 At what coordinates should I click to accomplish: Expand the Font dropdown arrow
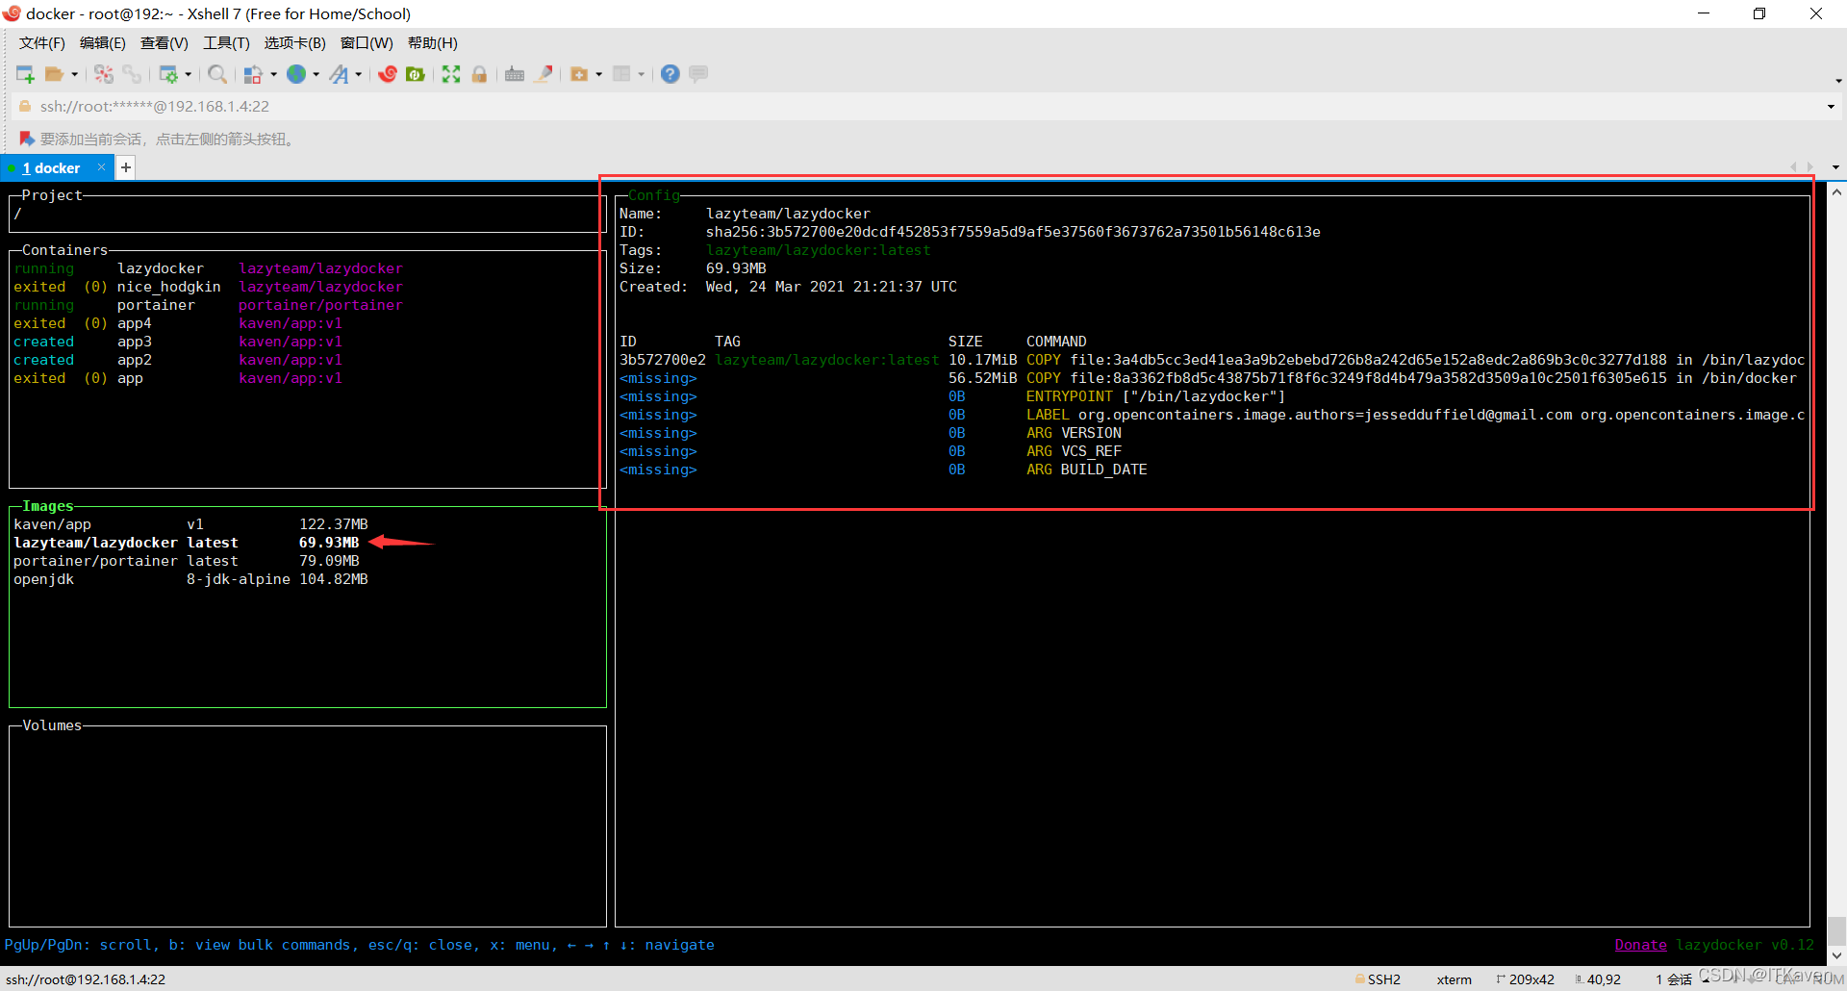(358, 74)
